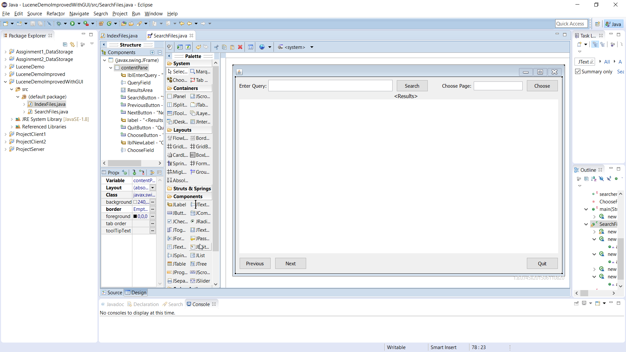The image size is (626, 352).
Task: Save the file using the Save icon
Action: click(x=33, y=23)
